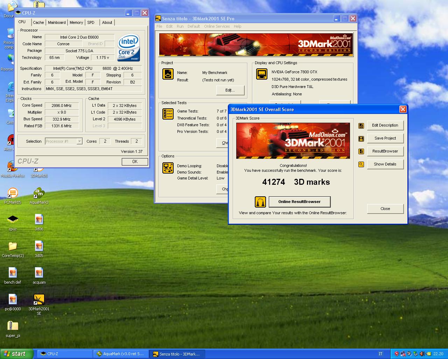Switch to the Mainboard tab in CPU-Z

(57, 22)
